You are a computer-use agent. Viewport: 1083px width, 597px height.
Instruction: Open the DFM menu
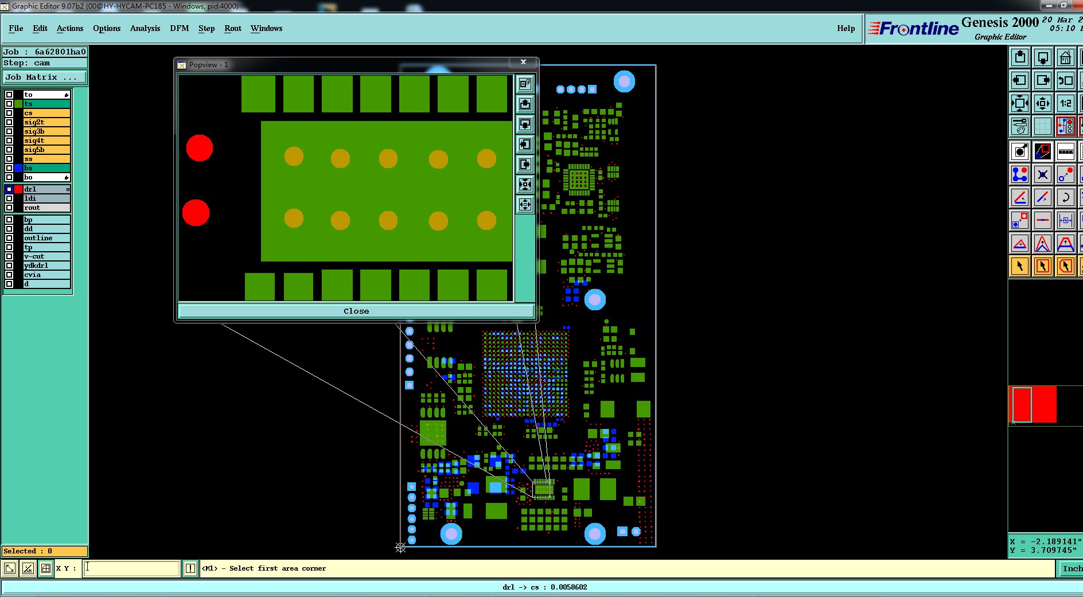tap(180, 28)
